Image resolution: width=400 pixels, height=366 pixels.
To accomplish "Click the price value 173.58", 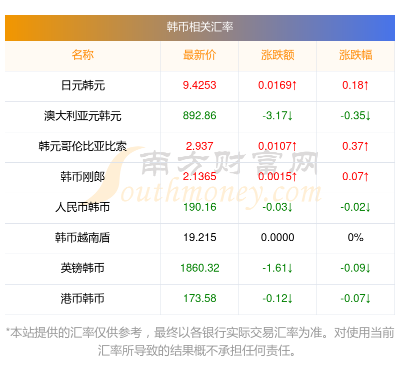I will [199, 299].
